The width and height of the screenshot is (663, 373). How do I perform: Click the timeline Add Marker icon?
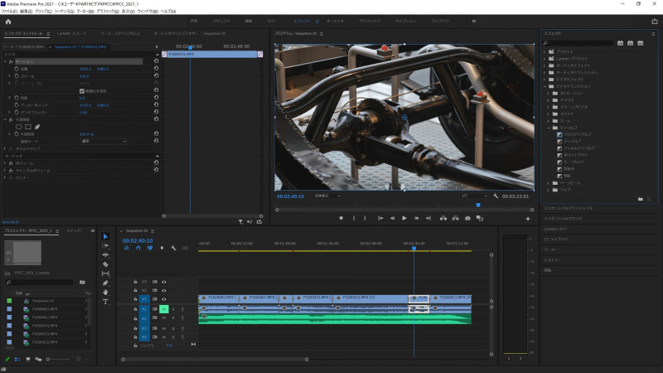(162, 248)
